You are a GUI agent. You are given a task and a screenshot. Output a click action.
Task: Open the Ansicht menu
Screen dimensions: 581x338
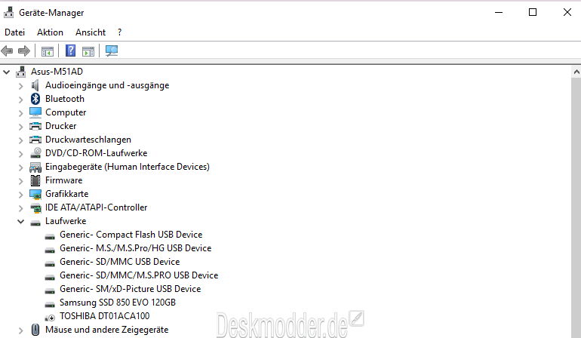coord(91,32)
